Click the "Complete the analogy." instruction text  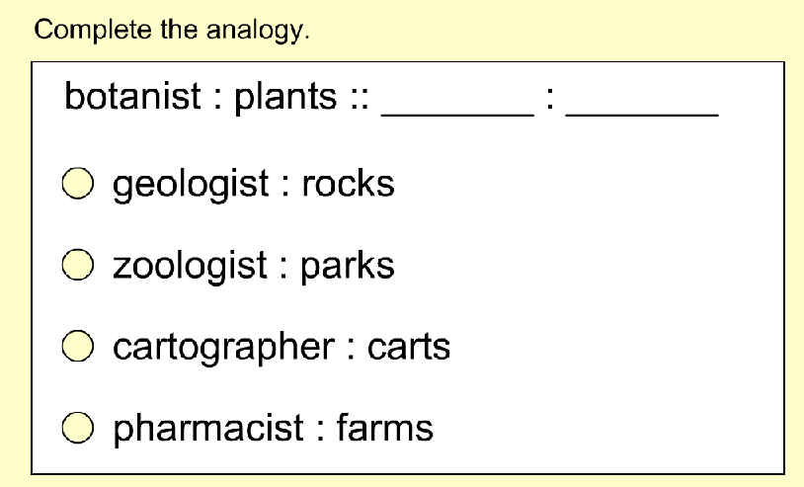point(172,30)
